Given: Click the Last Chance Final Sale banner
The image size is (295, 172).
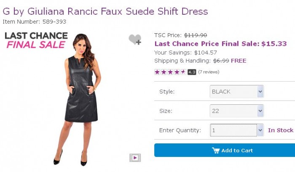Looking at the screenshot, I should [36, 40].
